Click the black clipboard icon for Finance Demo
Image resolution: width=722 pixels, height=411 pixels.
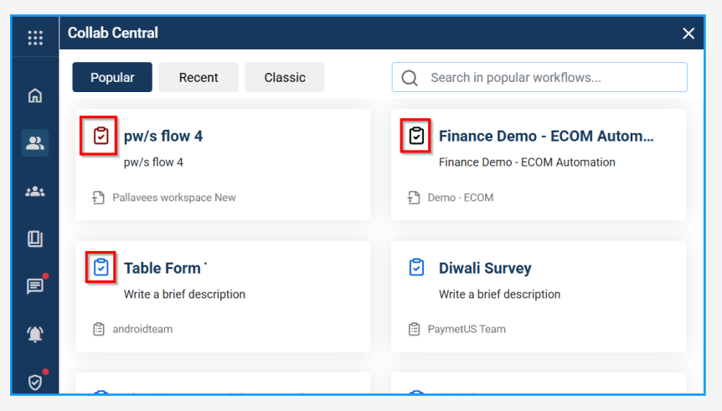[x=416, y=136]
